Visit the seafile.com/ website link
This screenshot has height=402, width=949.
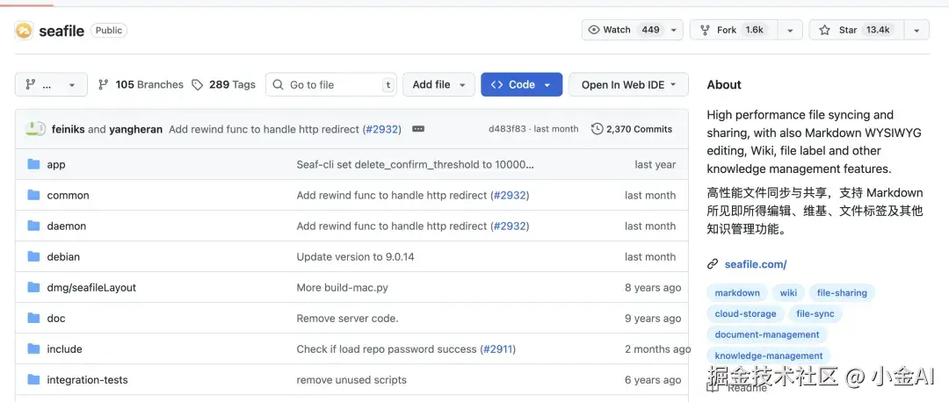tap(756, 264)
